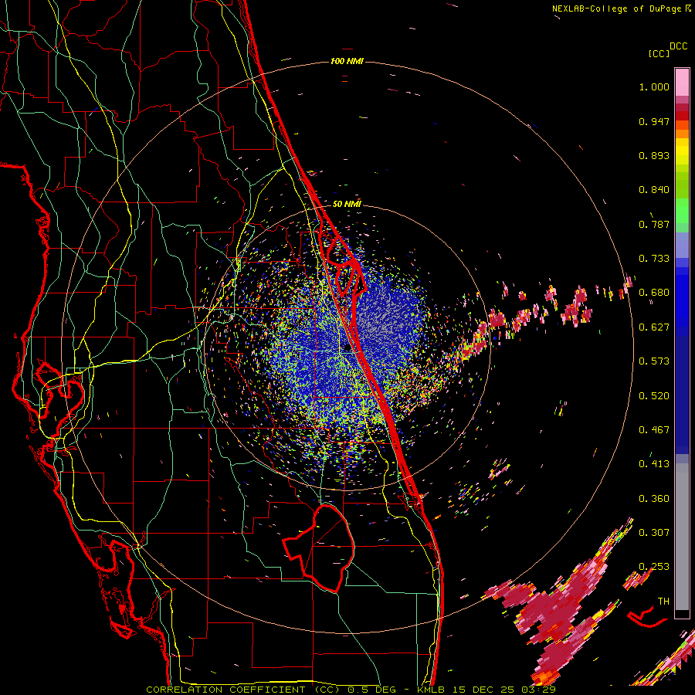The image size is (695, 695).
Task: Select the 0.573 legend value
Action: (x=654, y=361)
